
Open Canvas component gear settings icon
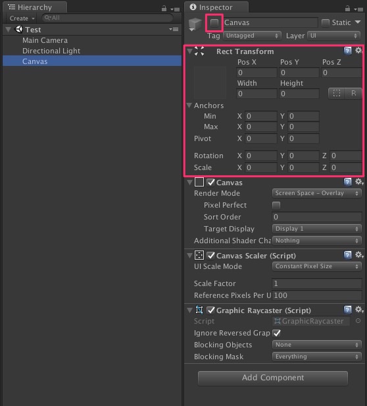(358, 181)
